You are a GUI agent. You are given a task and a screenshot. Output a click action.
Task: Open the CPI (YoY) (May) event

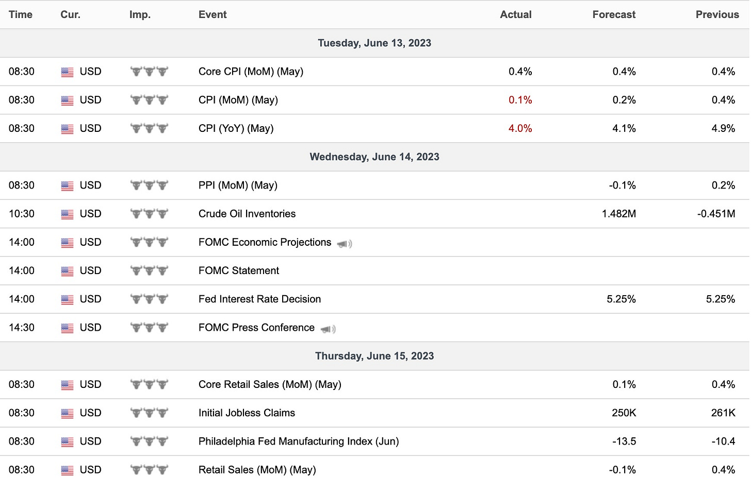click(236, 128)
